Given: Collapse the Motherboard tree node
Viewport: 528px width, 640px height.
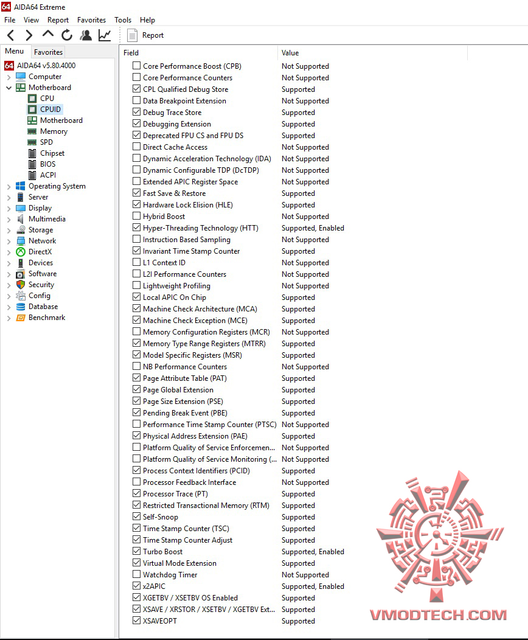Looking at the screenshot, I should tap(9, 88).
